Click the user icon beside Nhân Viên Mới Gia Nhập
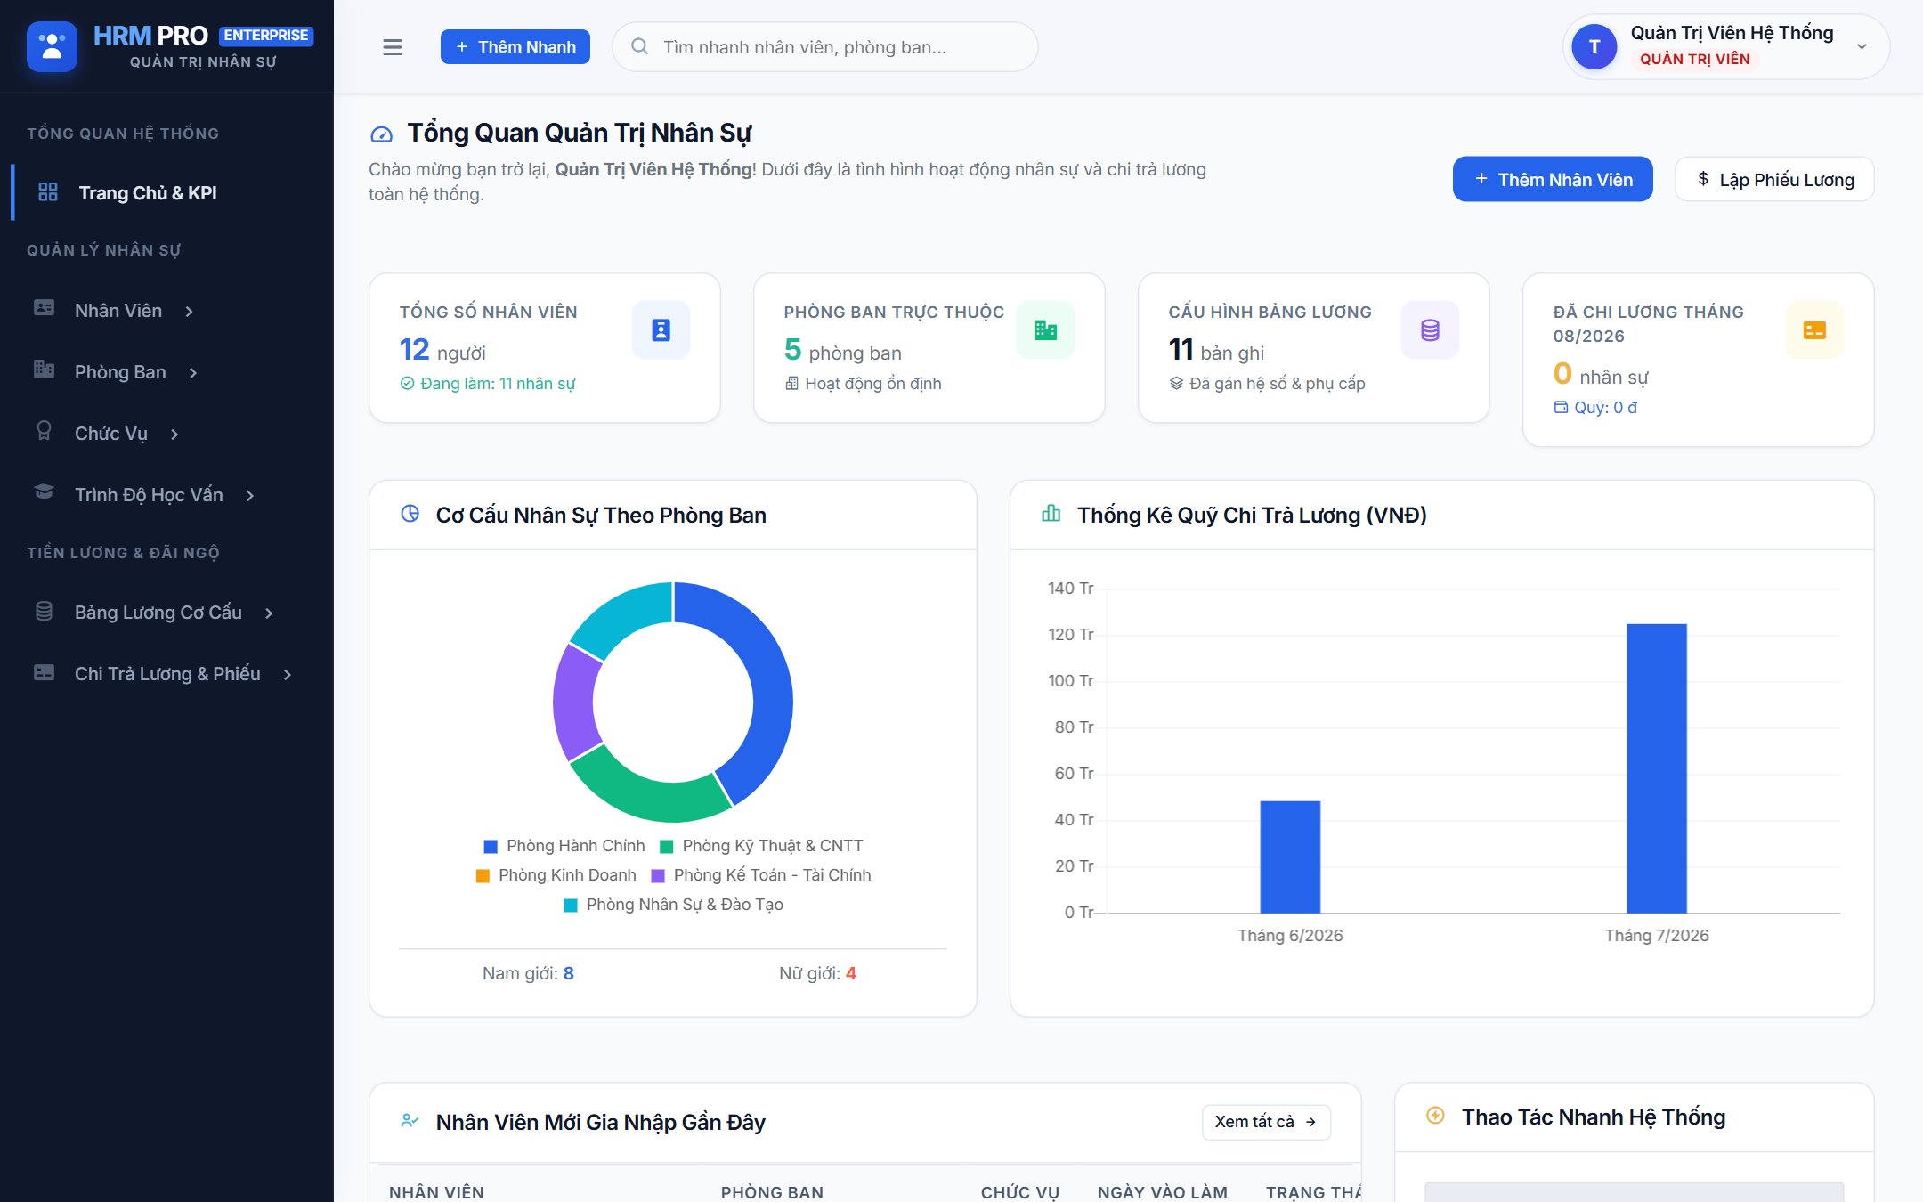 pyautogui.click(x=410, y=1121)
